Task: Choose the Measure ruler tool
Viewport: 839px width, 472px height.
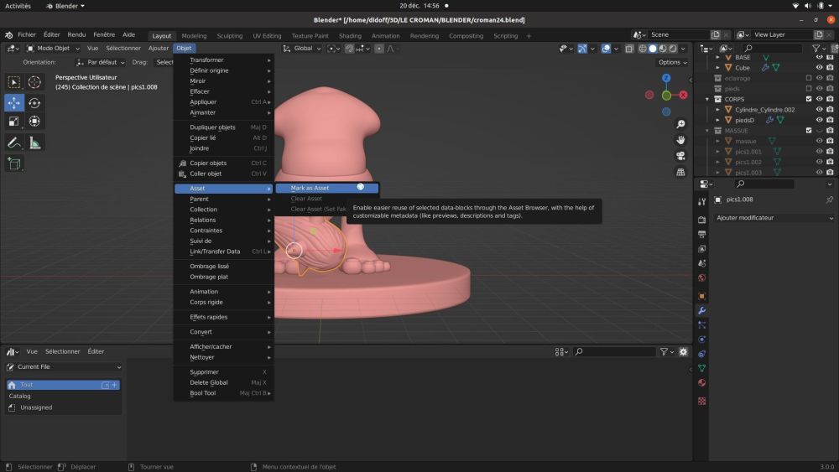Action: pos(34,143)
